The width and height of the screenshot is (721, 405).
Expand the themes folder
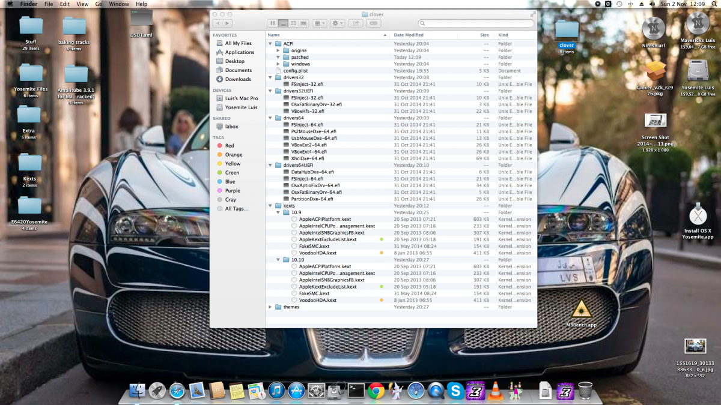270,307
